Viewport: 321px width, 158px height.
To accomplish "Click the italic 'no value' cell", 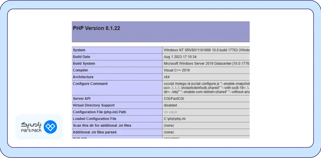I will pyautogui.click(x=170, y=112).
